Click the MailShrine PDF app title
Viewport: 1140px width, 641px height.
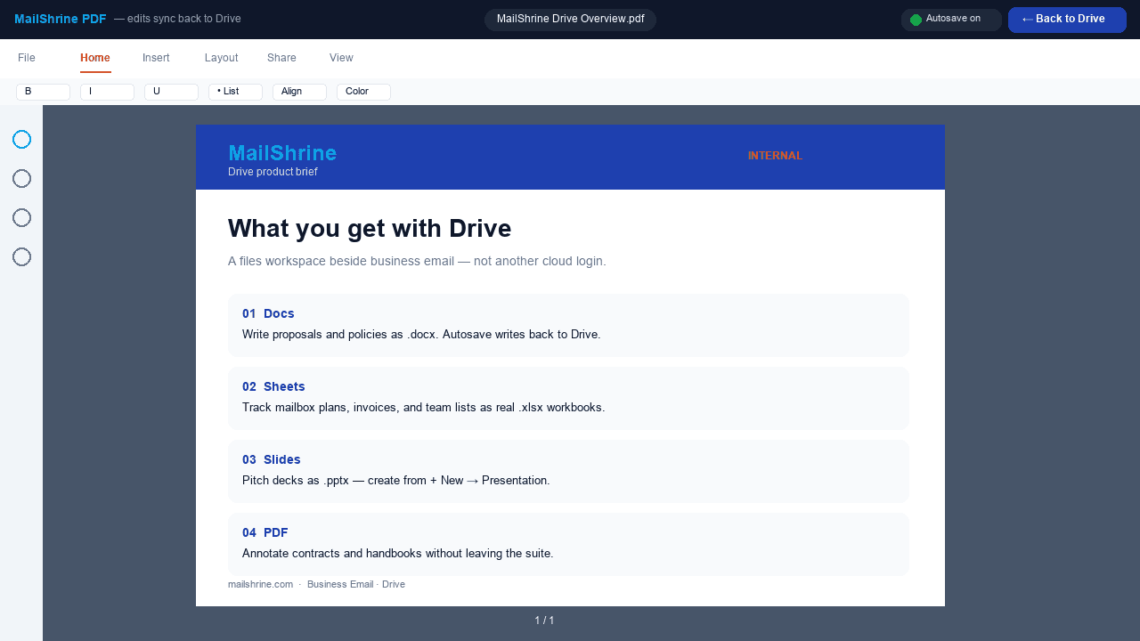click(x=61, y=19)
